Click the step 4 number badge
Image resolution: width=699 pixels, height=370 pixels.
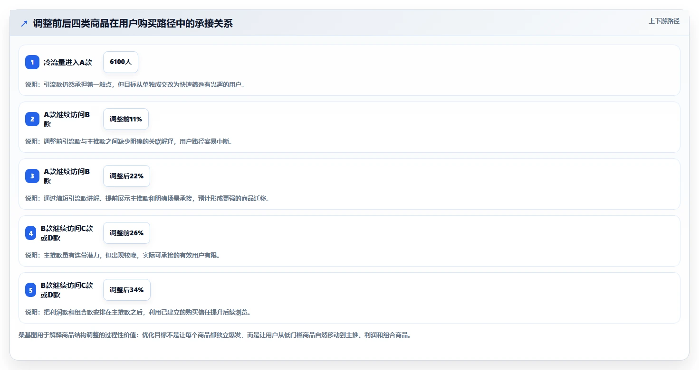tap(31, 233)
